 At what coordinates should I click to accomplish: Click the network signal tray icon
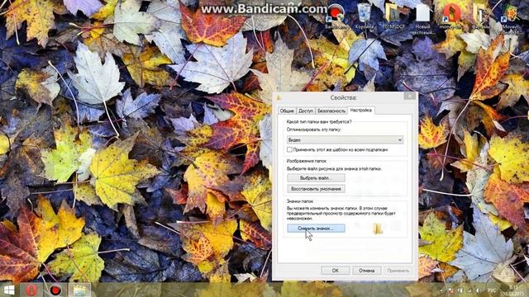tap(469, 290)
